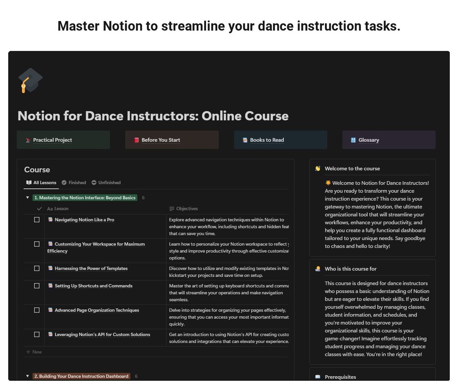Click the Who is this course for heading
This screenshot has height=389, width=458.
pos(350,269)
